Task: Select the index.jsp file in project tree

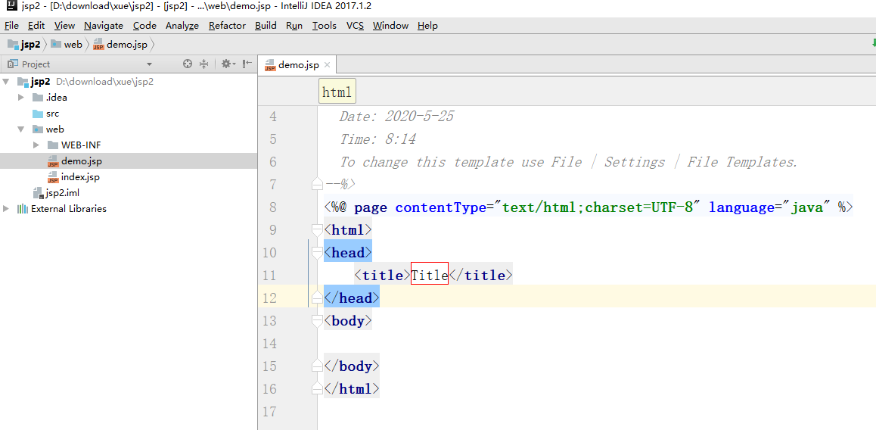Action: pyautogui.click(x=80, y=177)
